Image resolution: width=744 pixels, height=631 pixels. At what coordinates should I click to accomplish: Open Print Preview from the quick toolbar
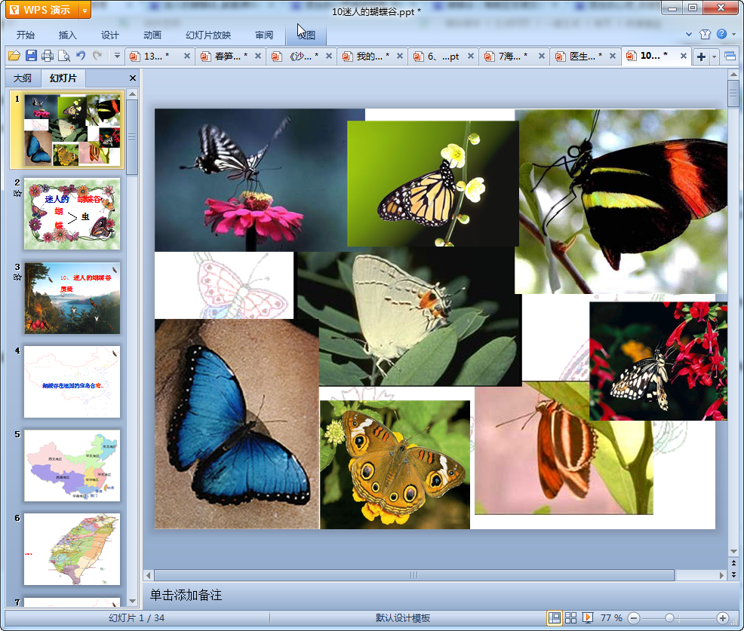pyautogui.click(x=64, y=56)
